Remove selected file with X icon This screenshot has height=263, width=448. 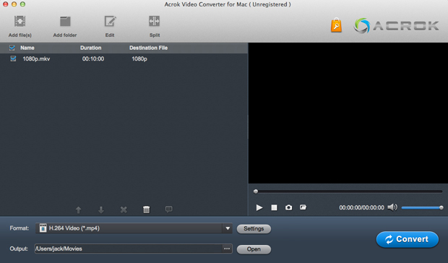pos(124,210)
